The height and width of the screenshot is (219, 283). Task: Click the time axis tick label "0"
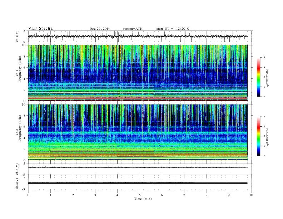pyautogui.click(x=28, y=195)
